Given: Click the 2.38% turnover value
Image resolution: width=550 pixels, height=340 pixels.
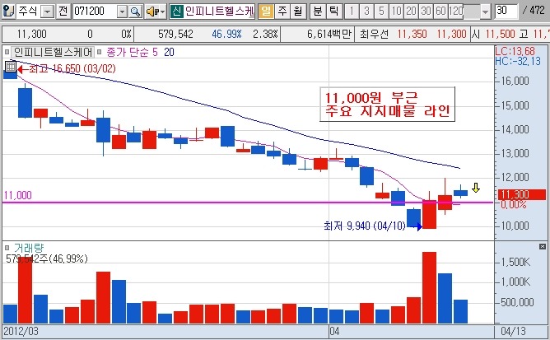Looking at the screenshot, I should click(265, 34).
